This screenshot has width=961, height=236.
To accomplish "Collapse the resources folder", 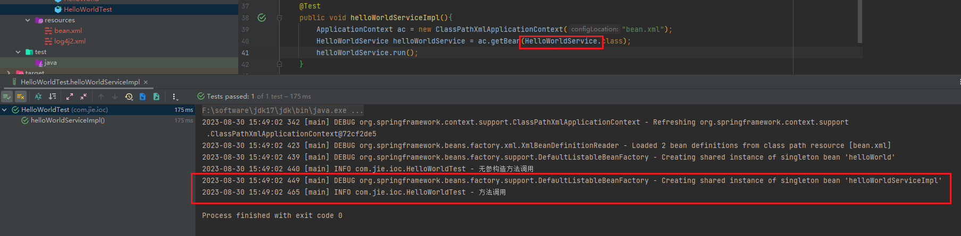I will pyautogui.click(x=28, y=20).
